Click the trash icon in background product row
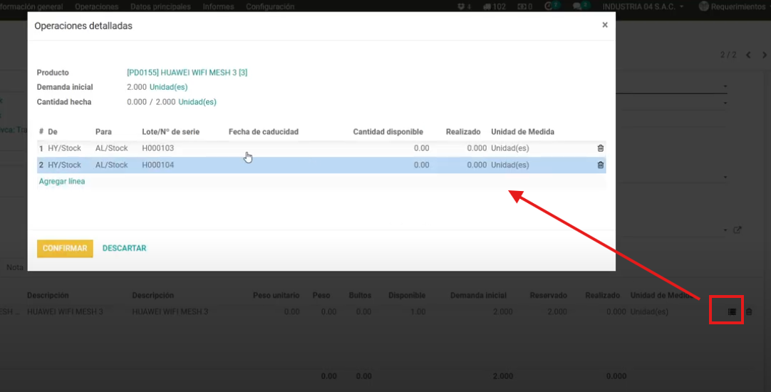 click(749, 312)
